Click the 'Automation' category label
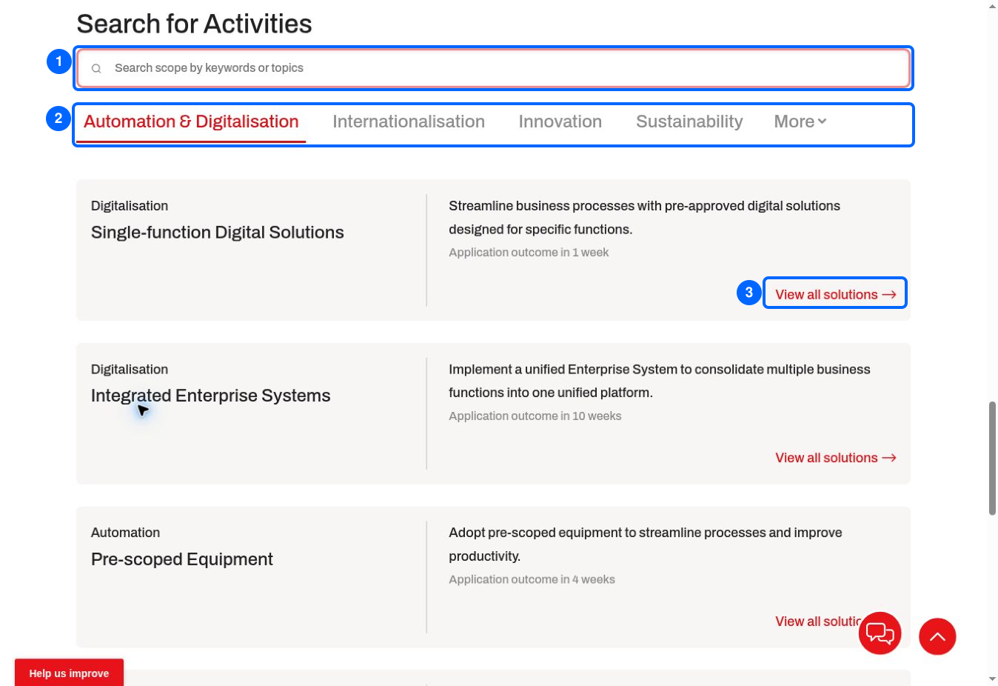 pyautogui.click(x=125, y=533)
